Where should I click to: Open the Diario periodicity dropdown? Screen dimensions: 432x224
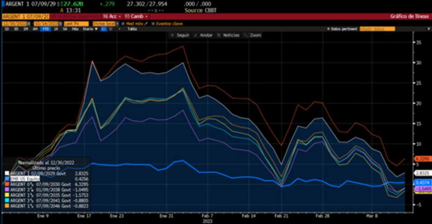(x=85, y=29)
